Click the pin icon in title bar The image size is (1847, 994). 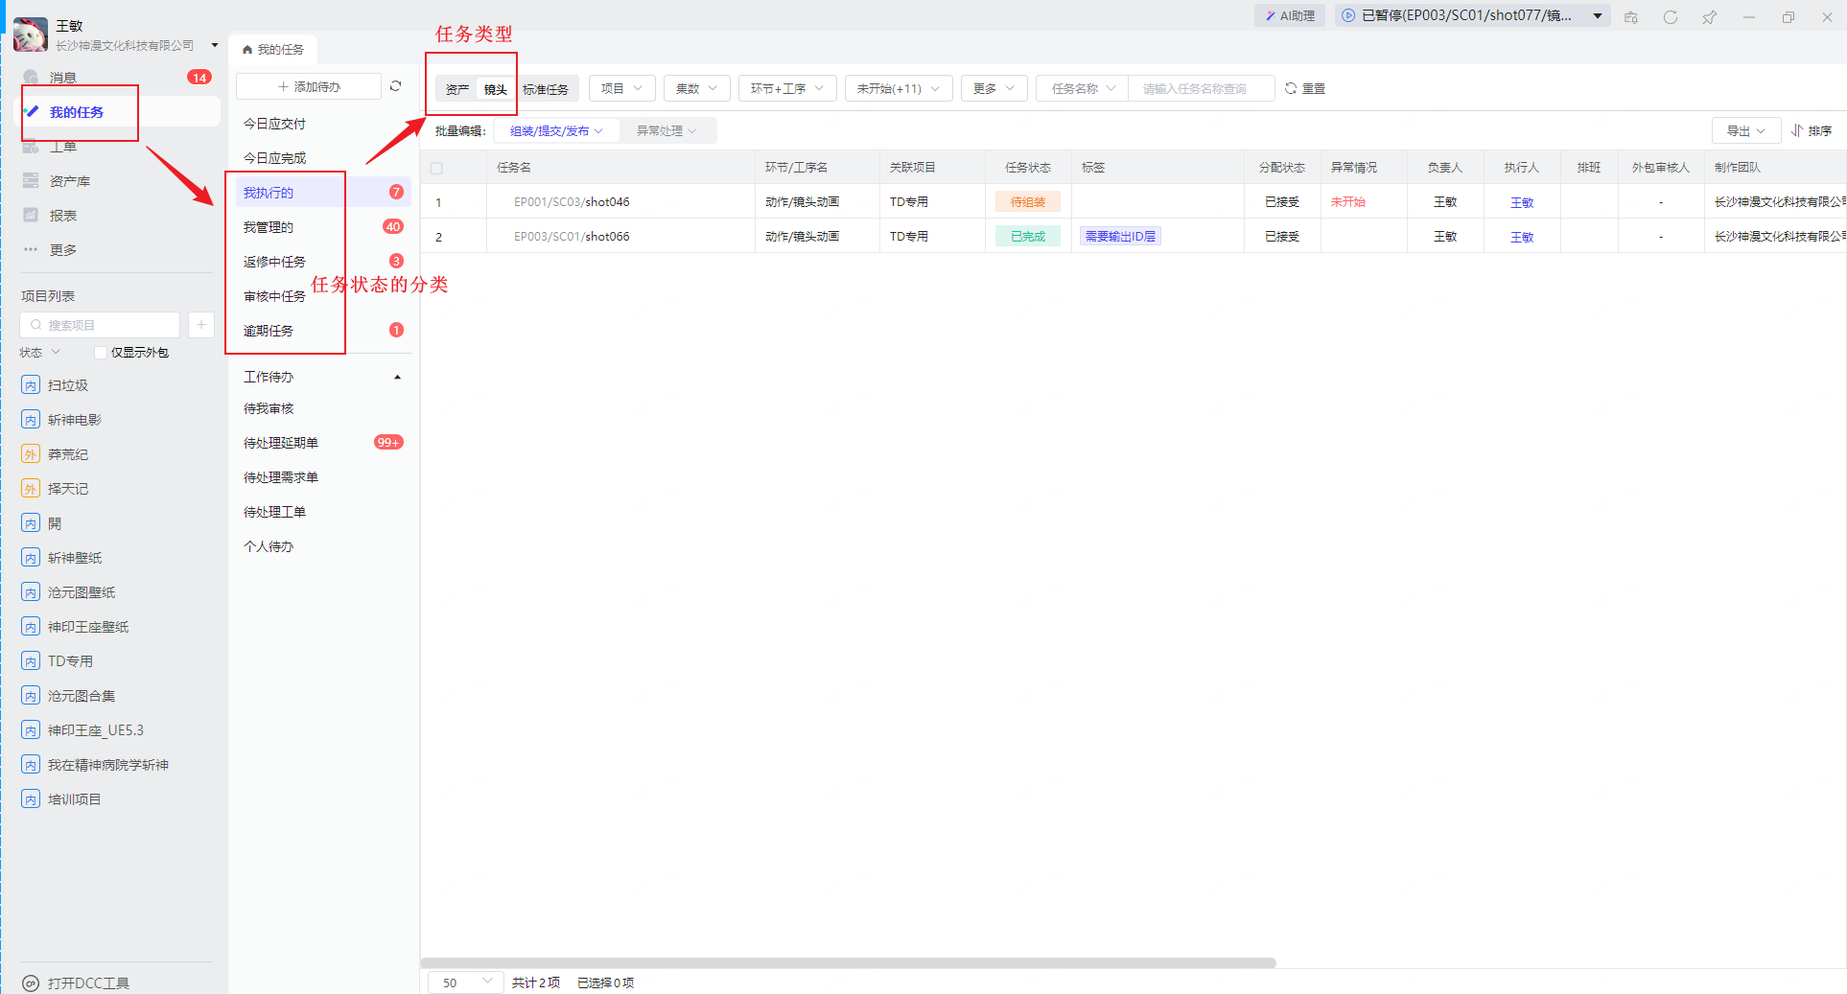[1709, 17]
